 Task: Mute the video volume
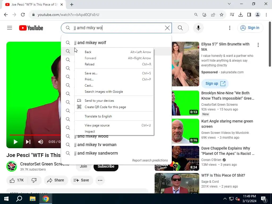[x=41, y=142]
